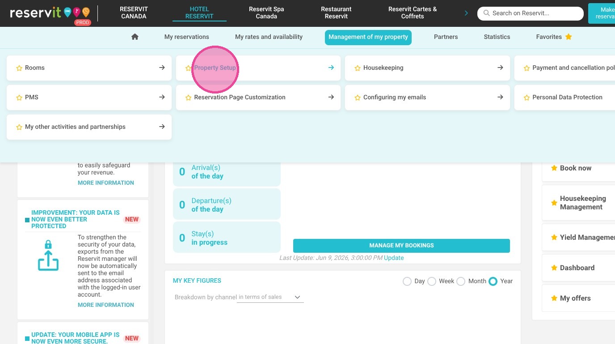The image size is (615, 344).
Task: Click the arrow on Property Setup card
Action: 331,68
